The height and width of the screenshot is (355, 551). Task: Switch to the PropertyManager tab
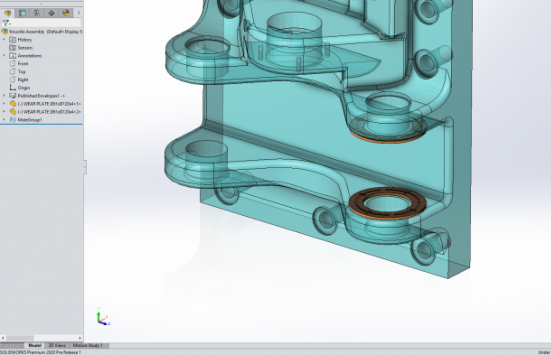22,13
